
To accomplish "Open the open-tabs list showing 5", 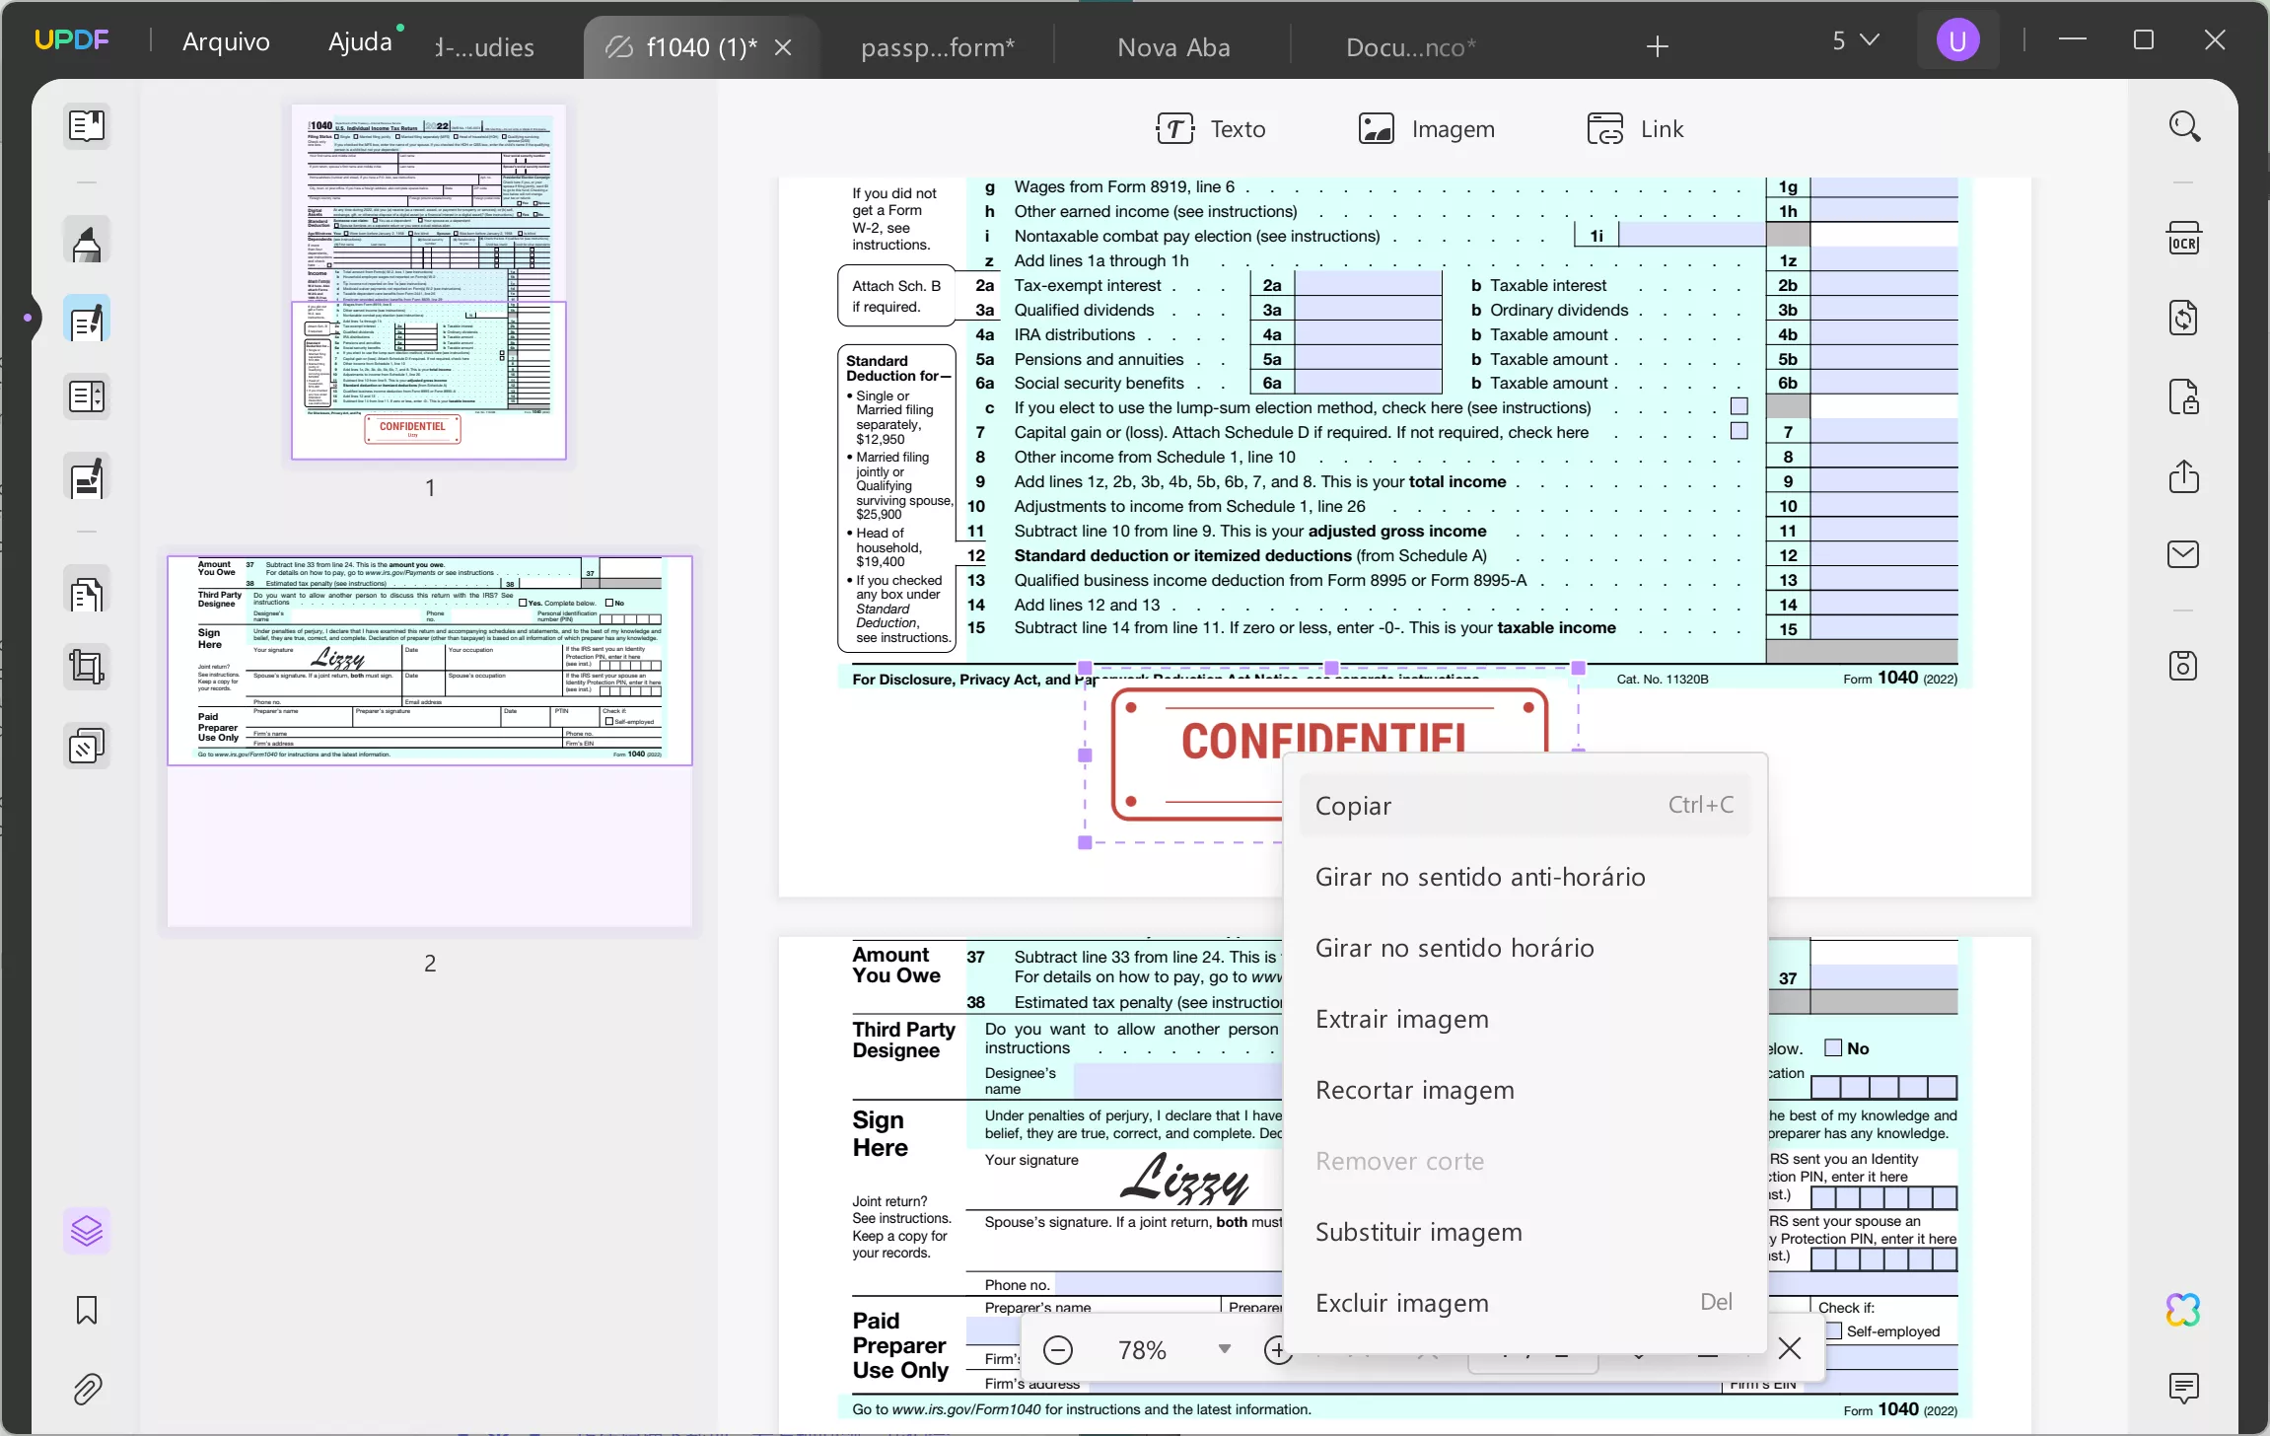I will click(x=1854, y=39).
